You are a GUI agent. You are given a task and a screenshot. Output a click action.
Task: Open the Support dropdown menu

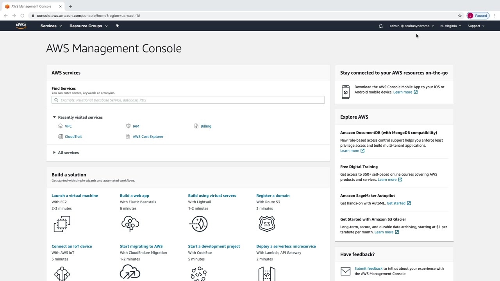click(x=476, y=26)
